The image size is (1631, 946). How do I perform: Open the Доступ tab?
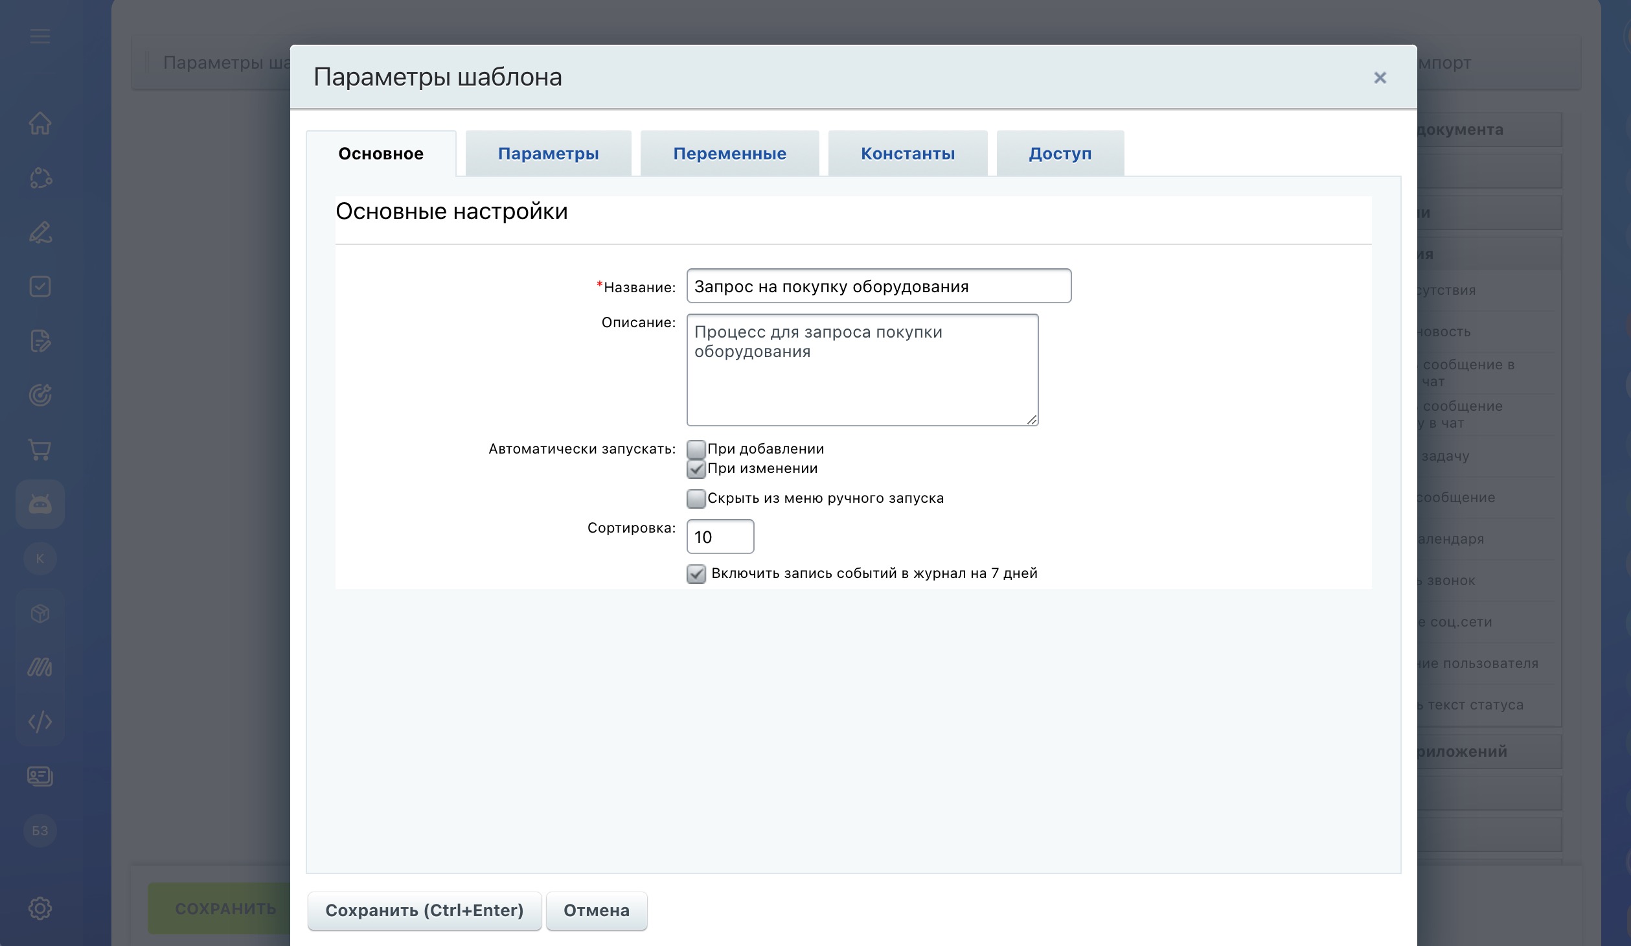click(1060, 154)
